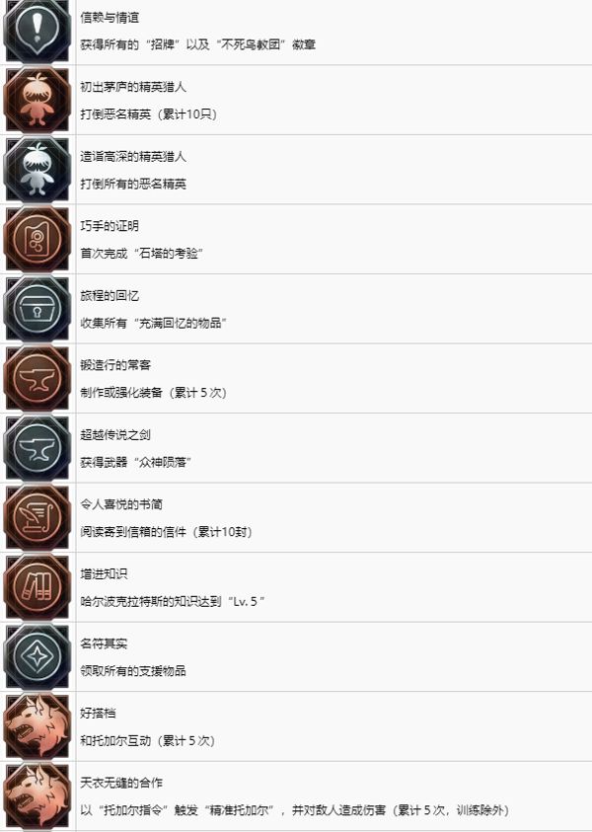The height and width of the screenshot is (832, 592).
Task: Click the description 打倒恶名精英（累计10只）
Action: [x=149, y=114]
